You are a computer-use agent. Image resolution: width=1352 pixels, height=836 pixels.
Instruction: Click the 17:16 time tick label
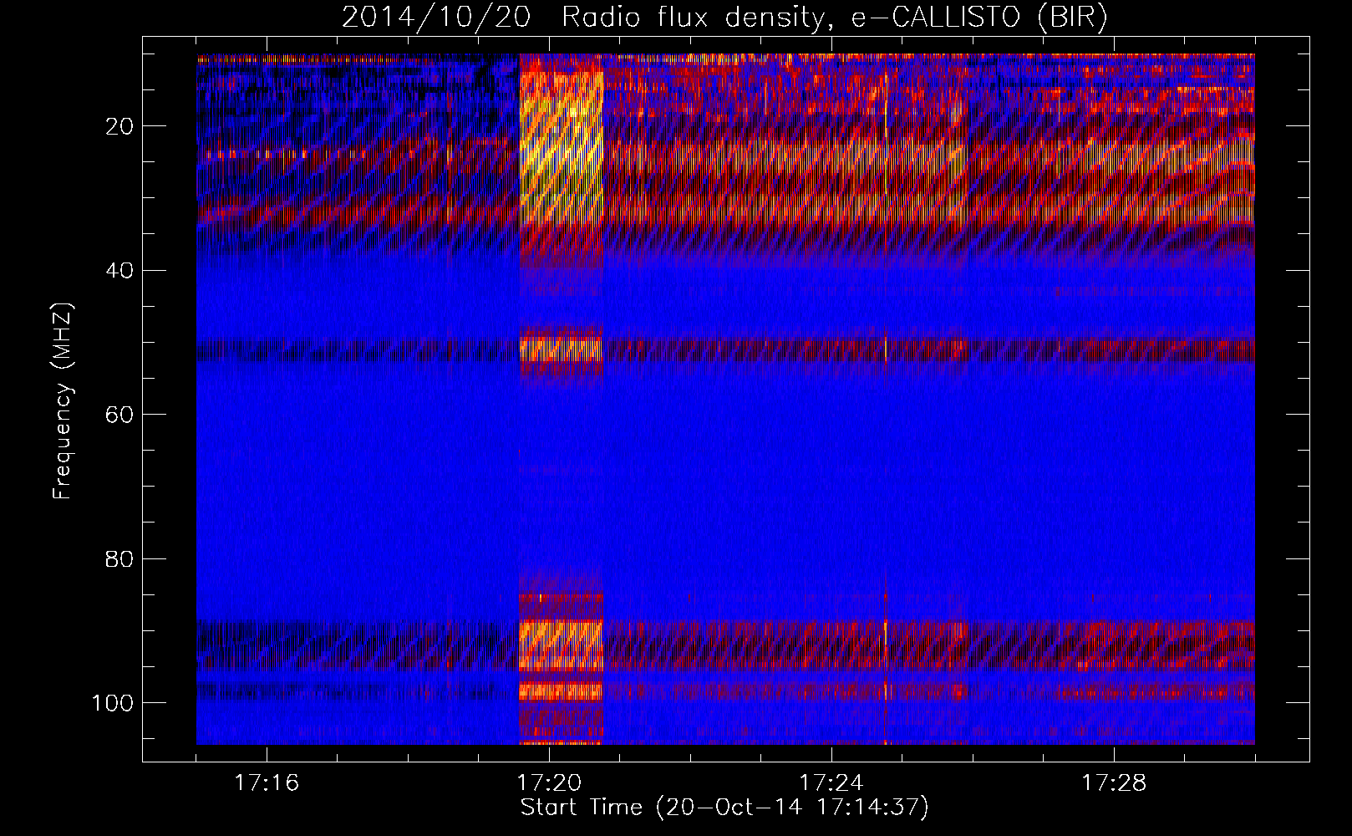point(267,783)
